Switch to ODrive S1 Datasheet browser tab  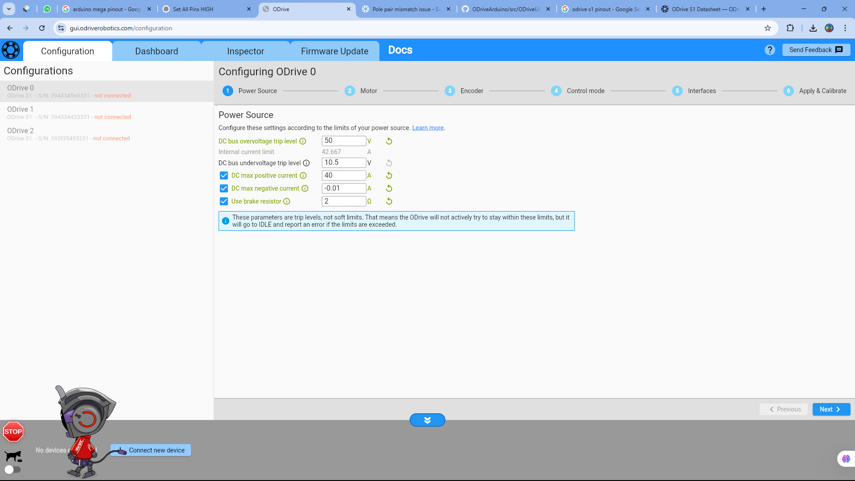coord(705,9)
